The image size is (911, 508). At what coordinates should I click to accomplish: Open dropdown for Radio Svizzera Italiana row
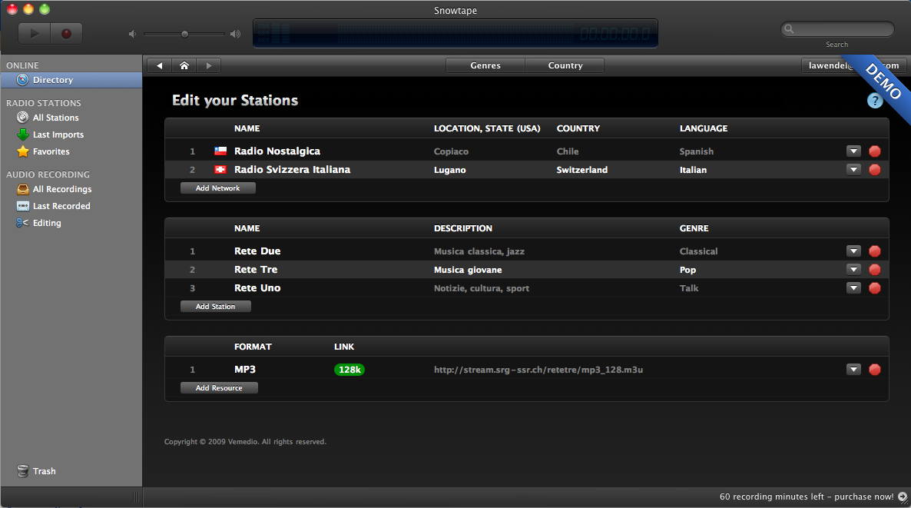pos(853,170)
